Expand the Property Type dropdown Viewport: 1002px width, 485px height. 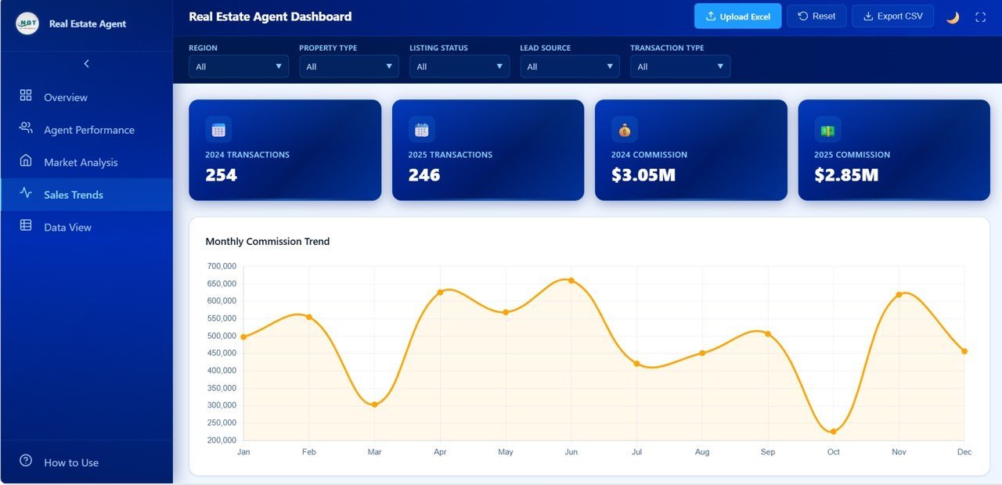coord(348,66)
